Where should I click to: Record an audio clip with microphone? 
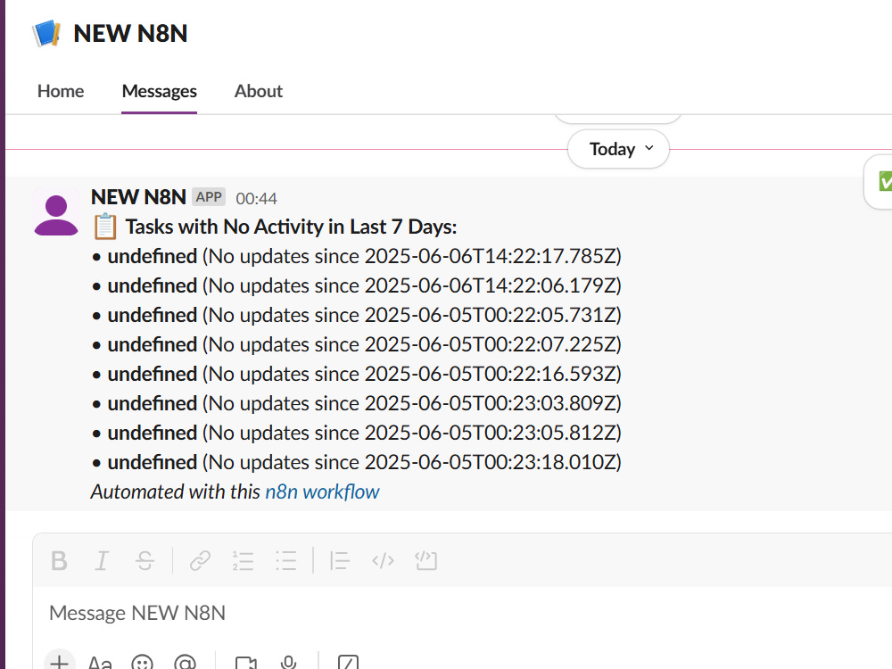pyautogui.click(x=288, y=662)
